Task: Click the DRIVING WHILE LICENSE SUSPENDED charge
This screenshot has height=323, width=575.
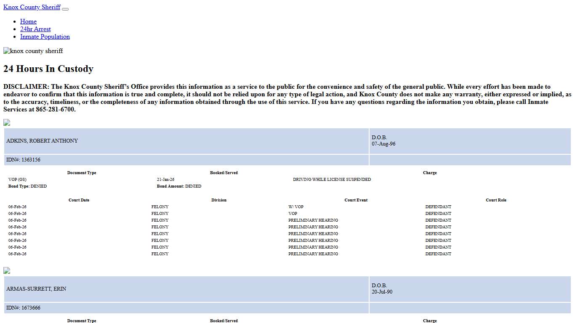Action: click(332, 180)
